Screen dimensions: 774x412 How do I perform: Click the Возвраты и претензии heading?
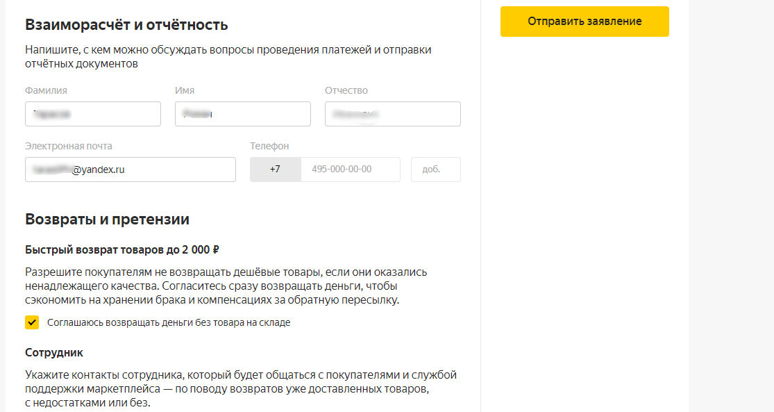click(107, 220)
